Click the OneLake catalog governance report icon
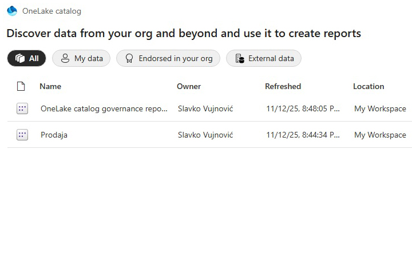The image size is (412, 274). [x=22, y=108]
